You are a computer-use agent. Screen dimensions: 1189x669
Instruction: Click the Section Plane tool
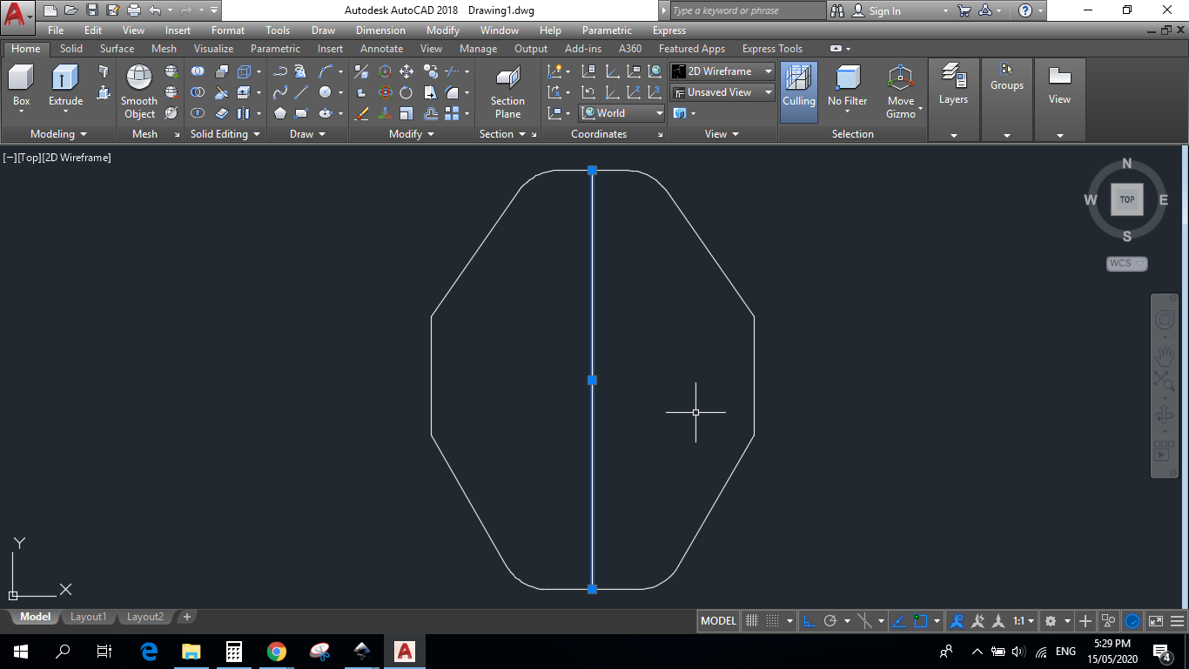point(507,91)
